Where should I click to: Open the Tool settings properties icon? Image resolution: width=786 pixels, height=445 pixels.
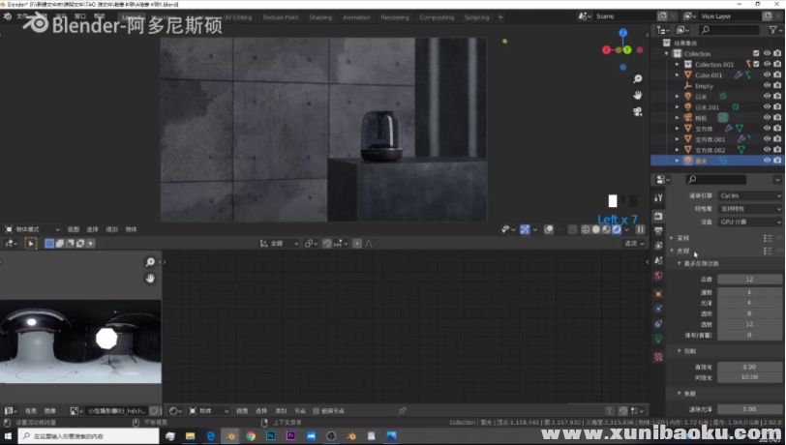point(658,197)
